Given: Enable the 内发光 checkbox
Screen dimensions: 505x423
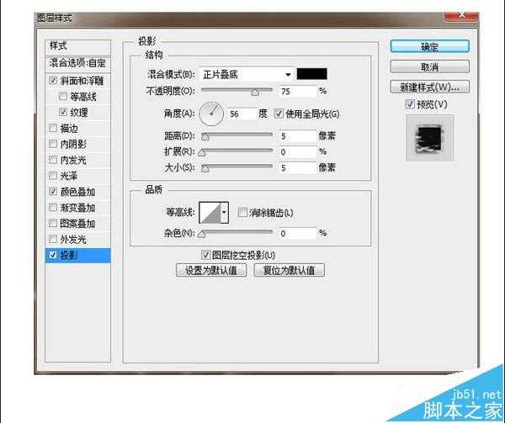Looking at the screenshot, I should pyautogui.click(x=53, y=160).
